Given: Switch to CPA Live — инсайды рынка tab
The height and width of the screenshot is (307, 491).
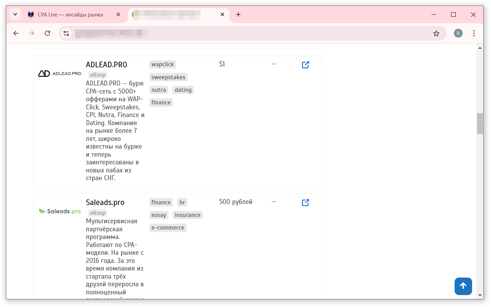Looking at the screenshot, I should click(73, 14).
